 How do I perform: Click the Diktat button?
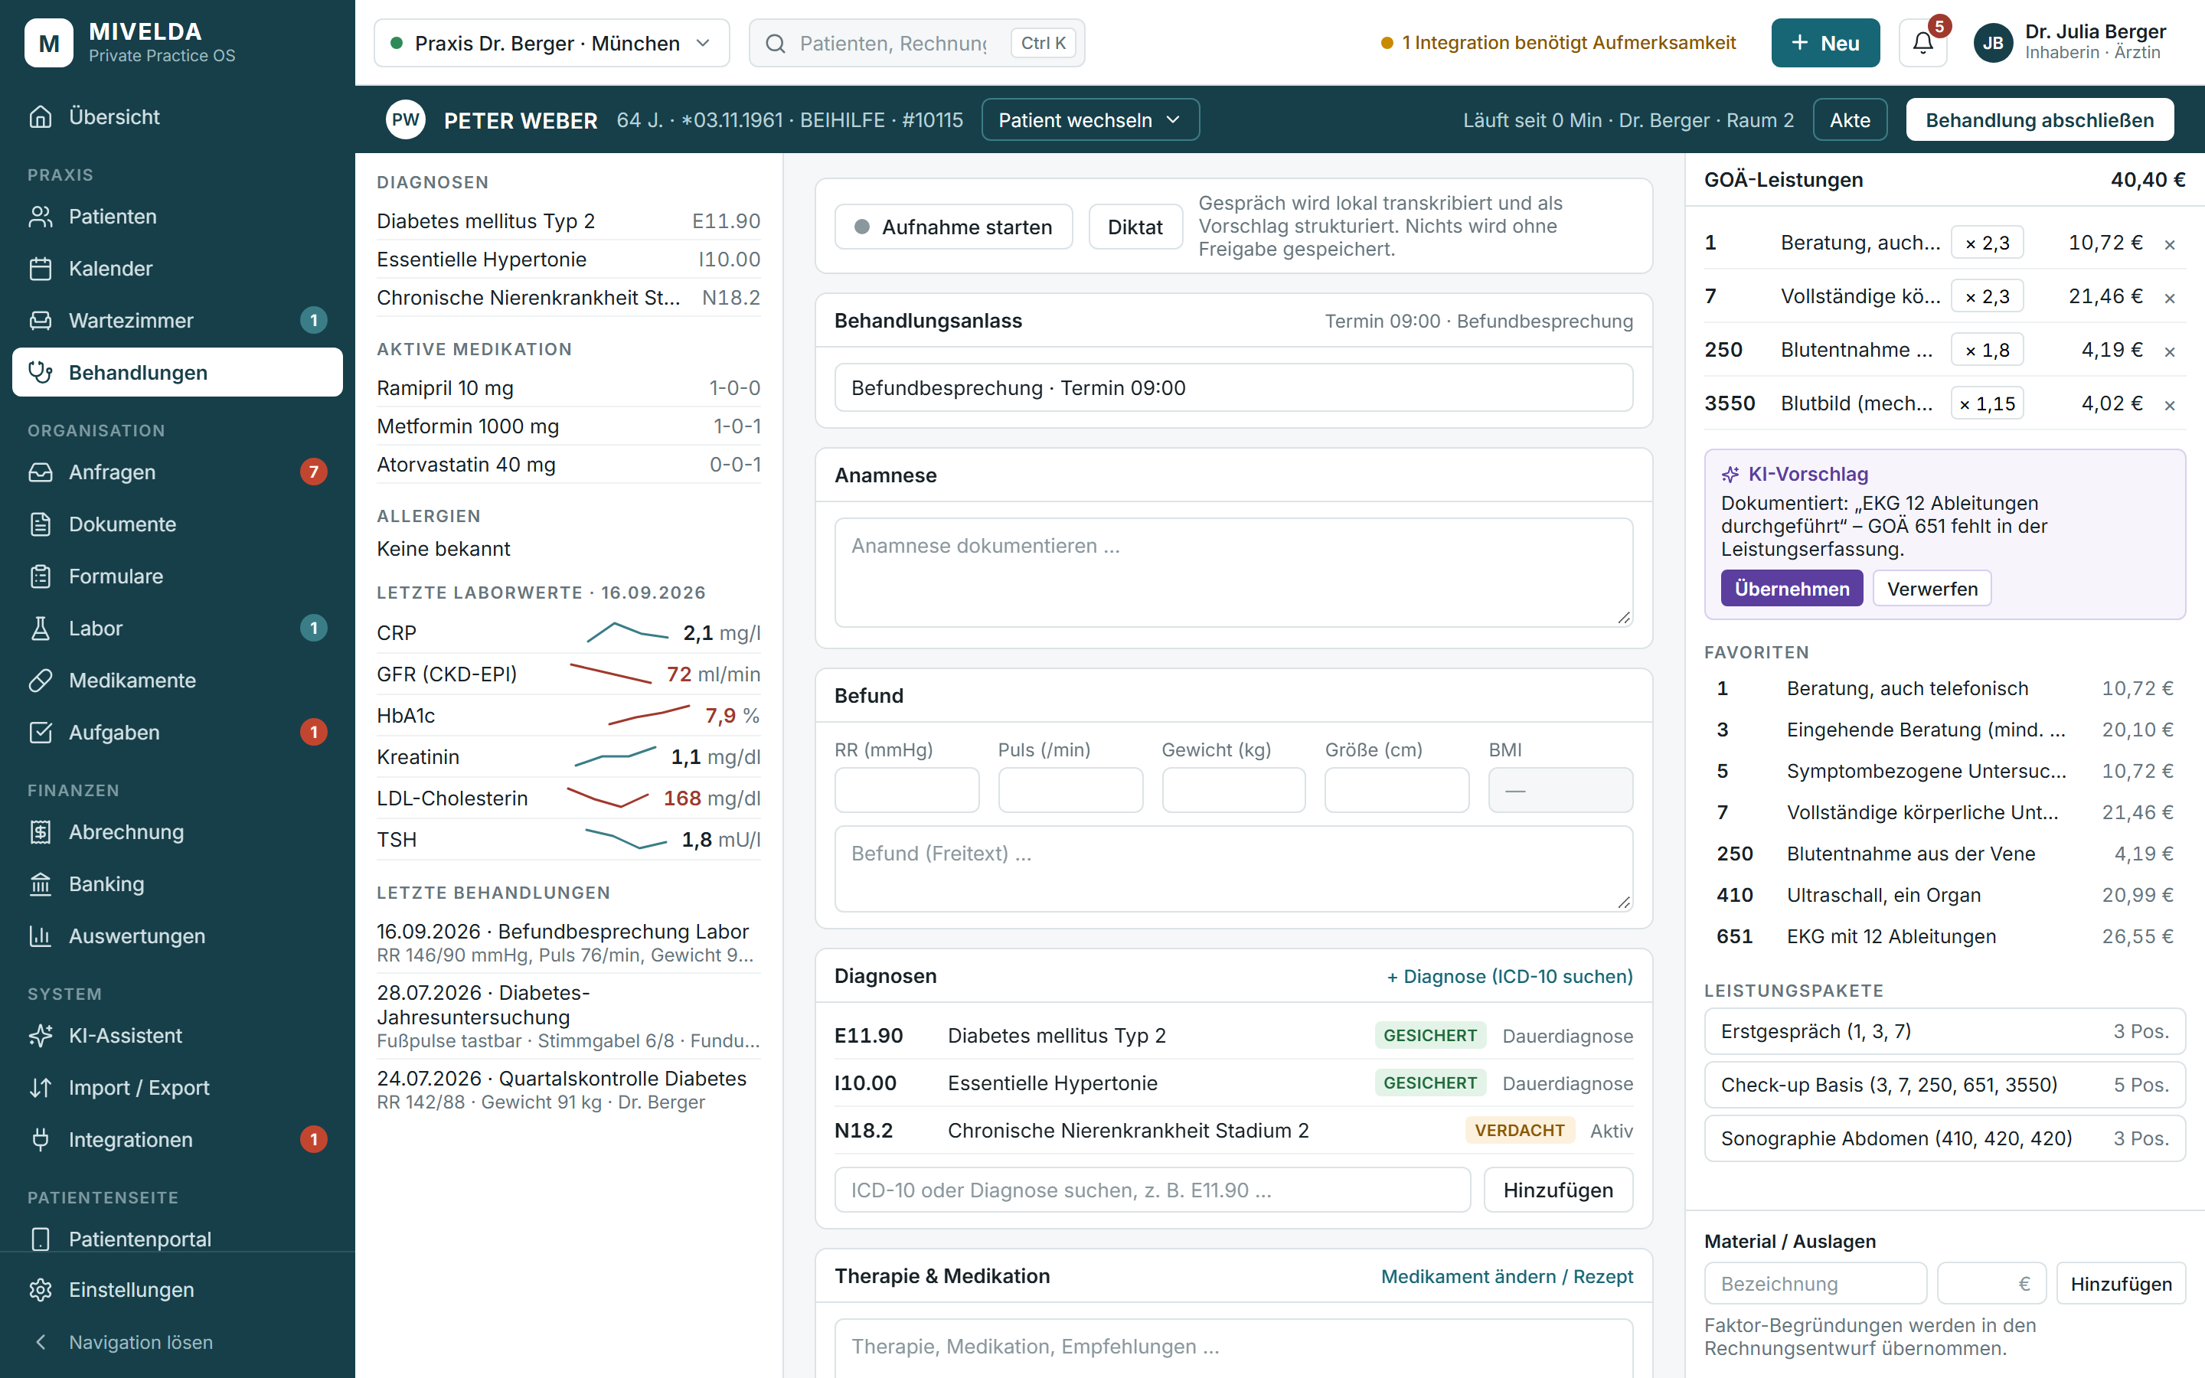[1135, 227]
